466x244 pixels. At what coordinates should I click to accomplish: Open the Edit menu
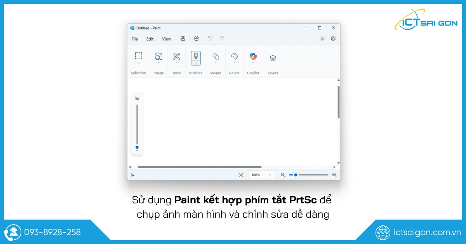(150, 39)
